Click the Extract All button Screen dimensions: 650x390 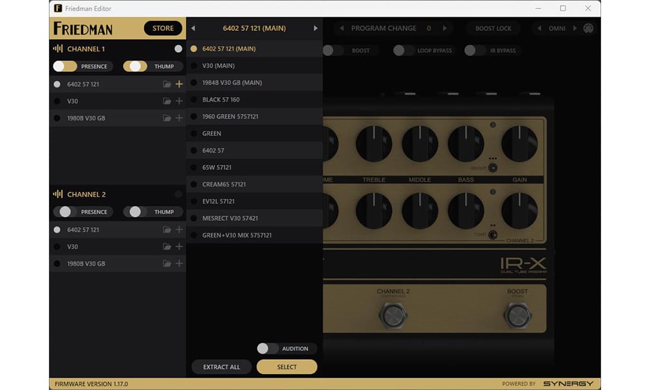pos(221,367)
